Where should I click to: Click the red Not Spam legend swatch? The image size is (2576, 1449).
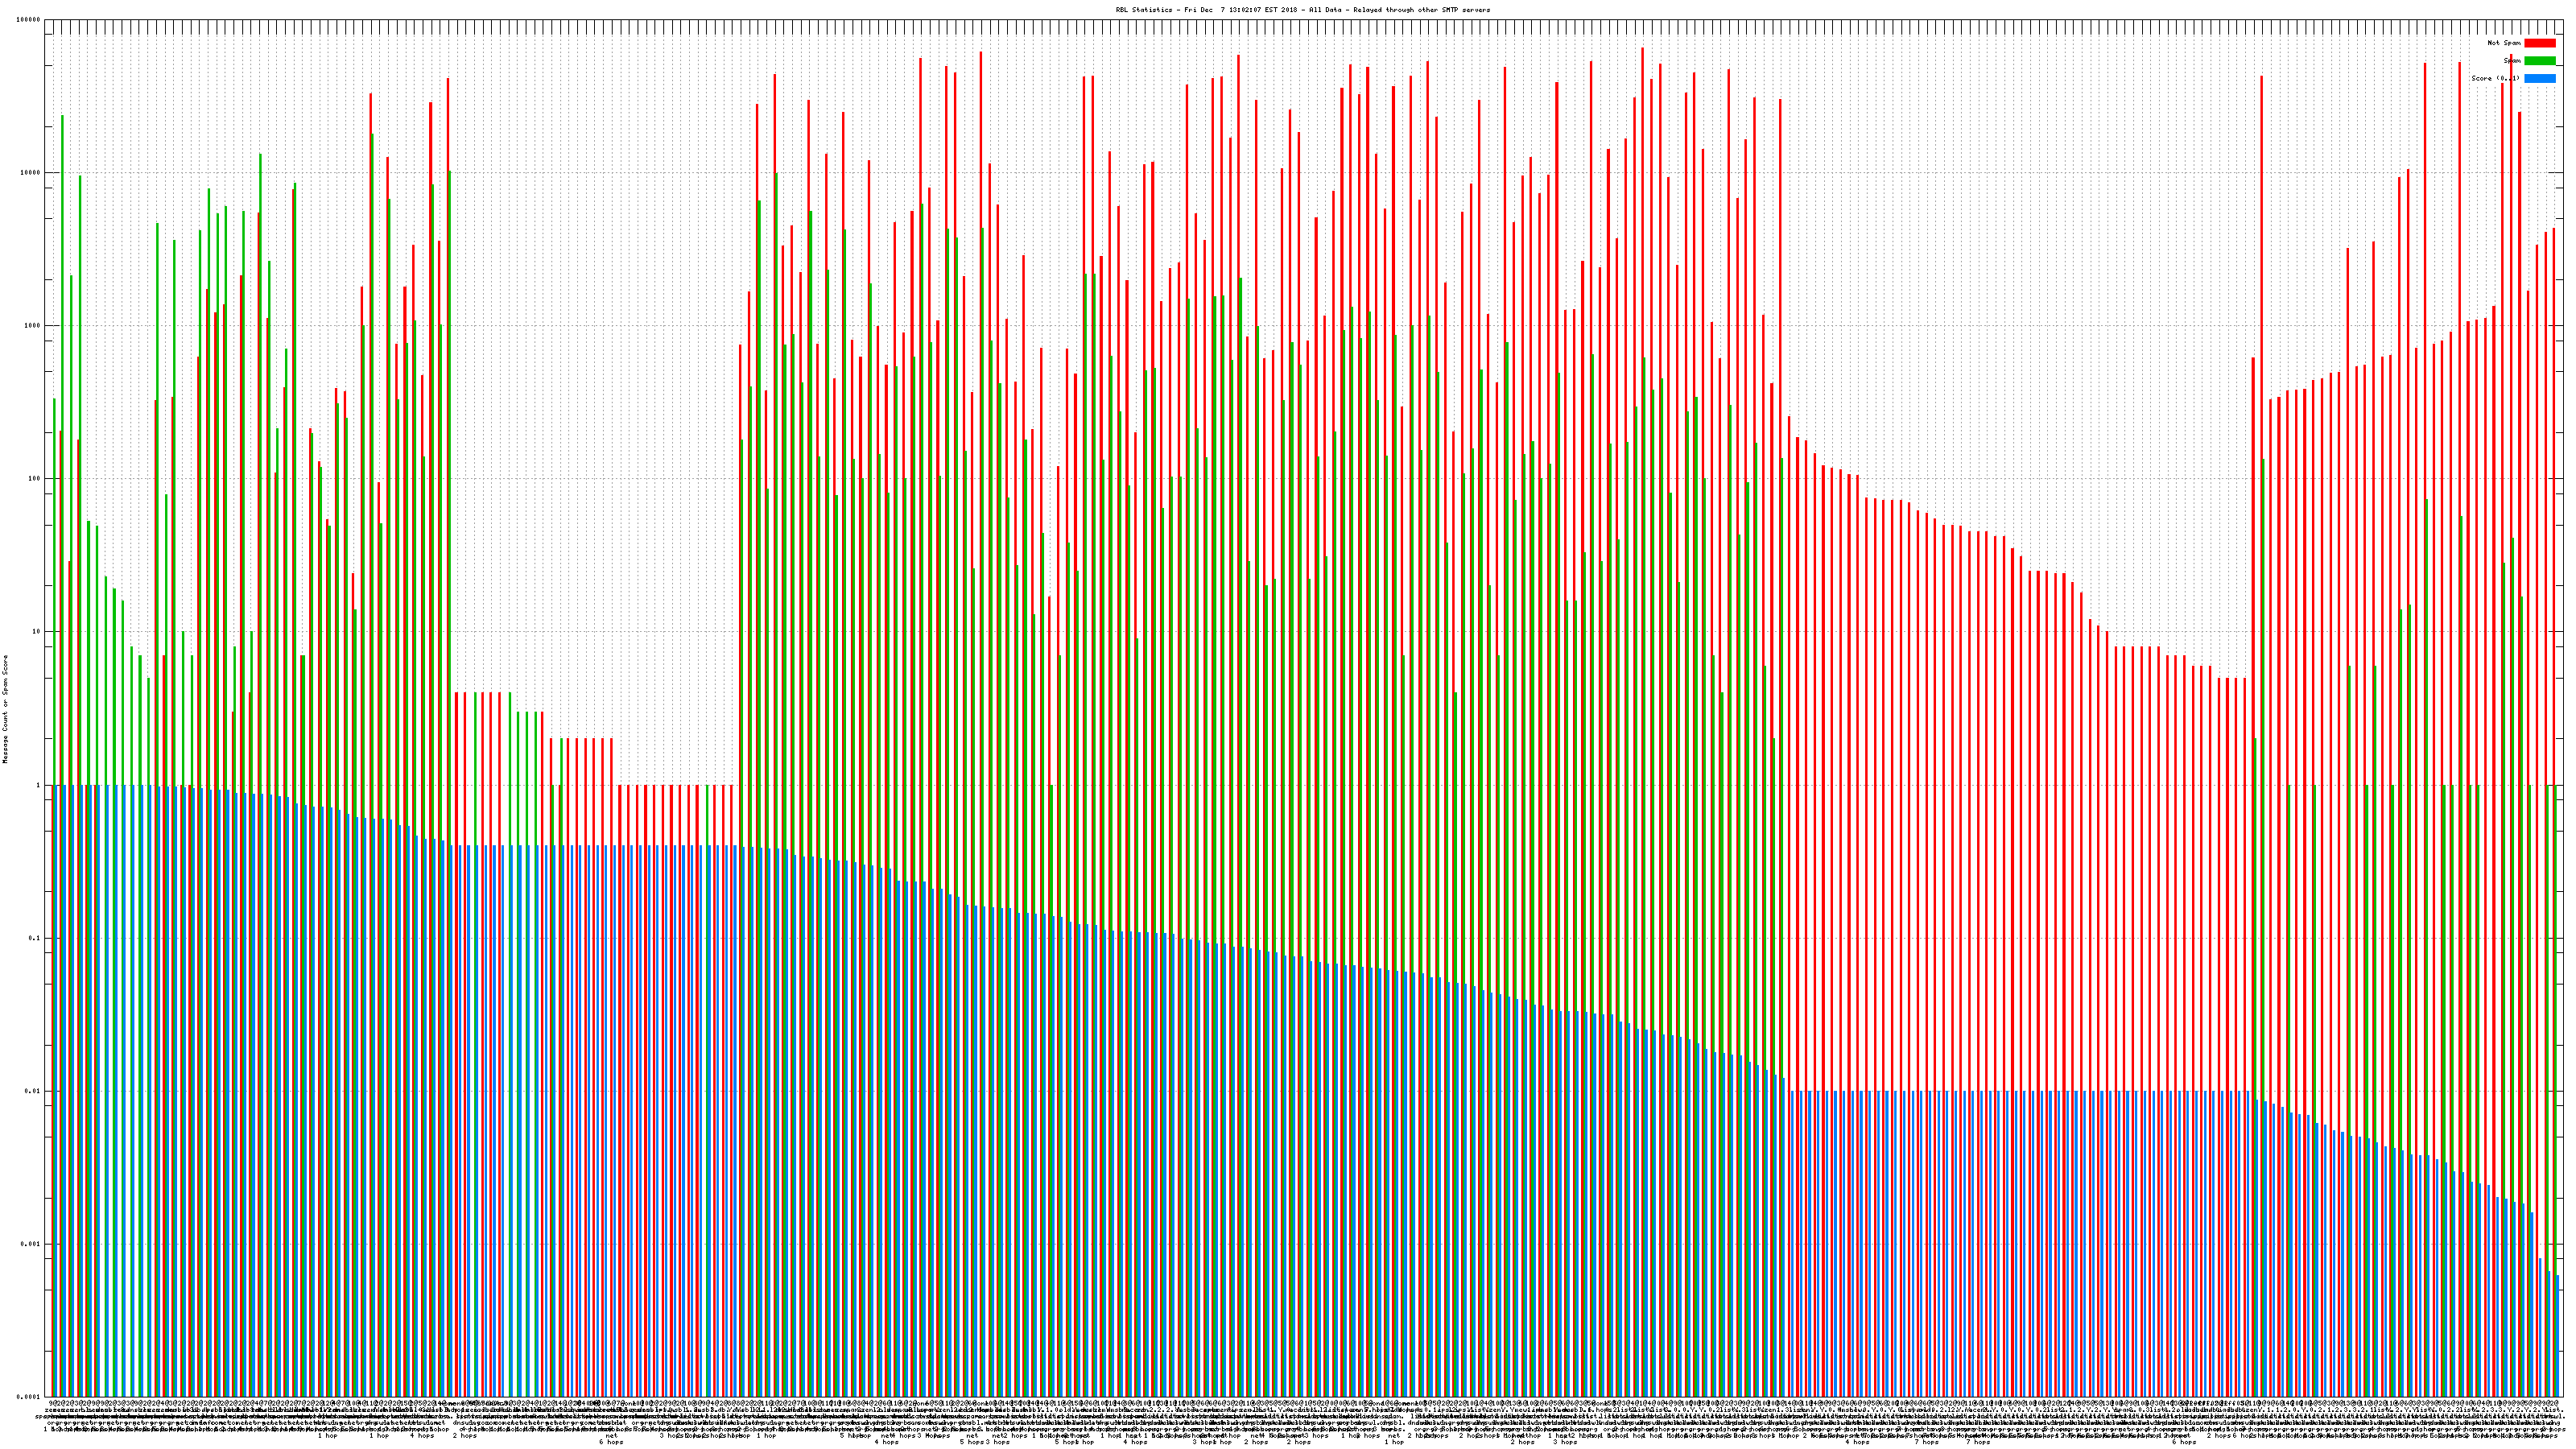tap(2539, 43)
